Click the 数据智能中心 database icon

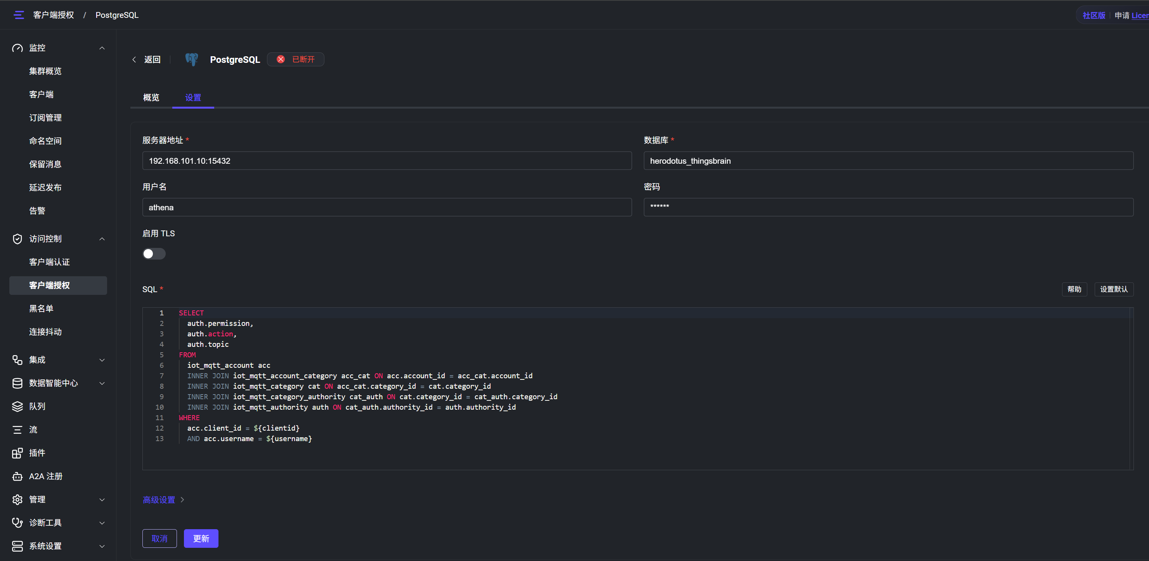point(17,383)
